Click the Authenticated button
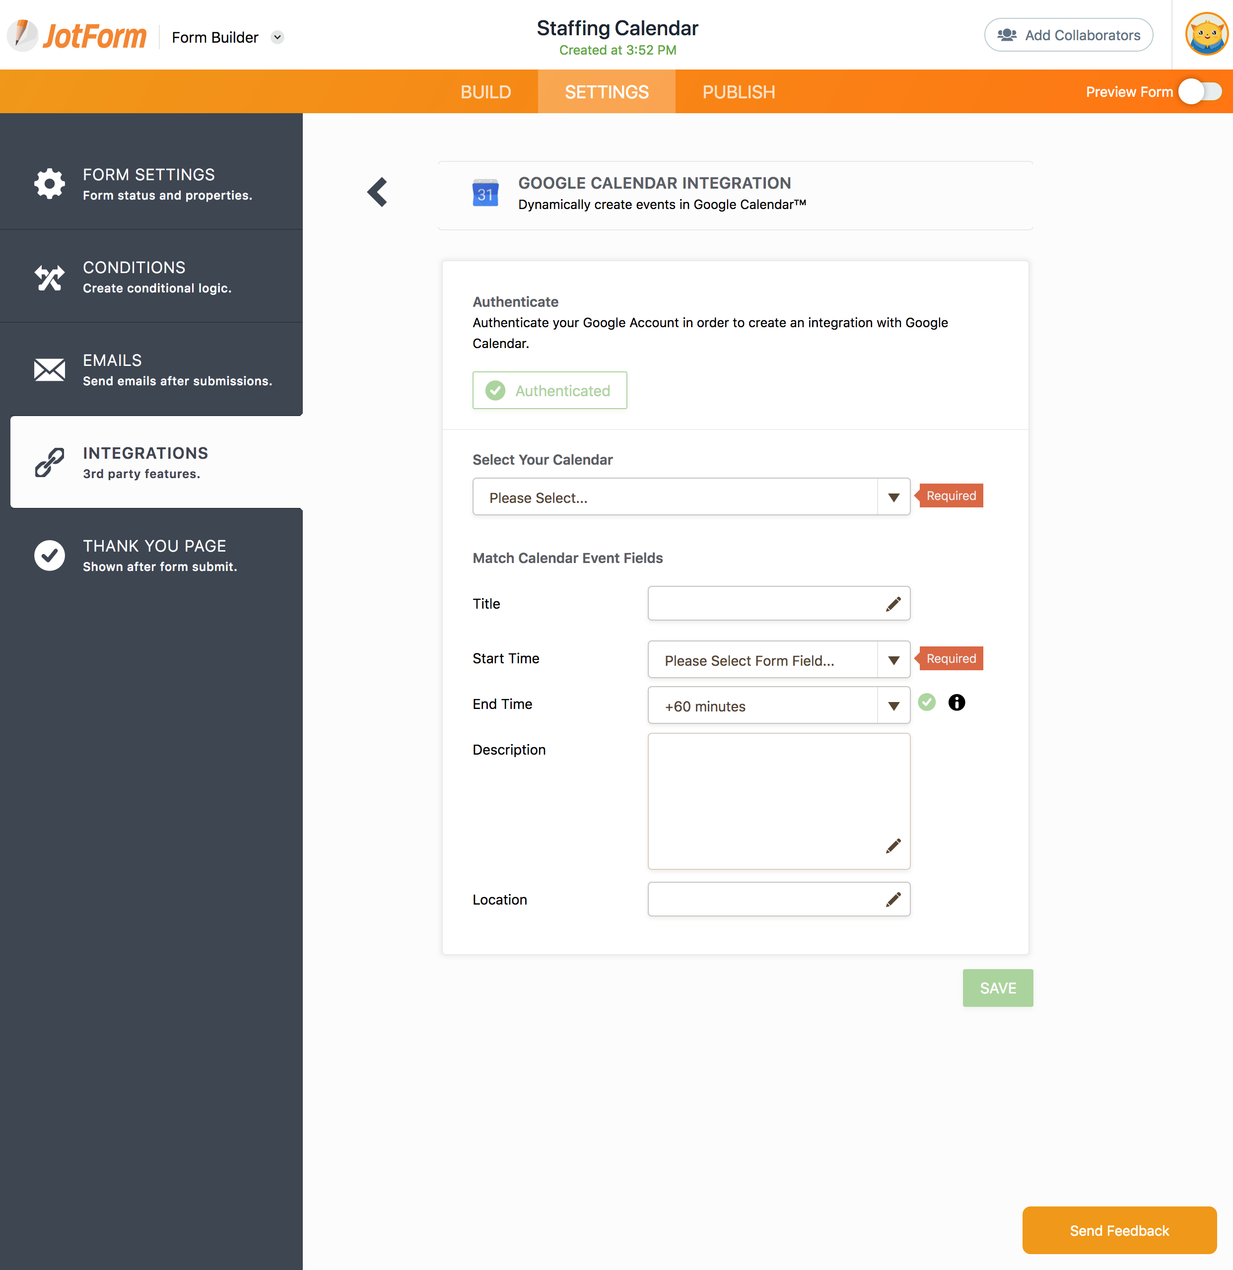This screenshot has height=1270, width=1233. pyautogui.click(x=549, y=390)
